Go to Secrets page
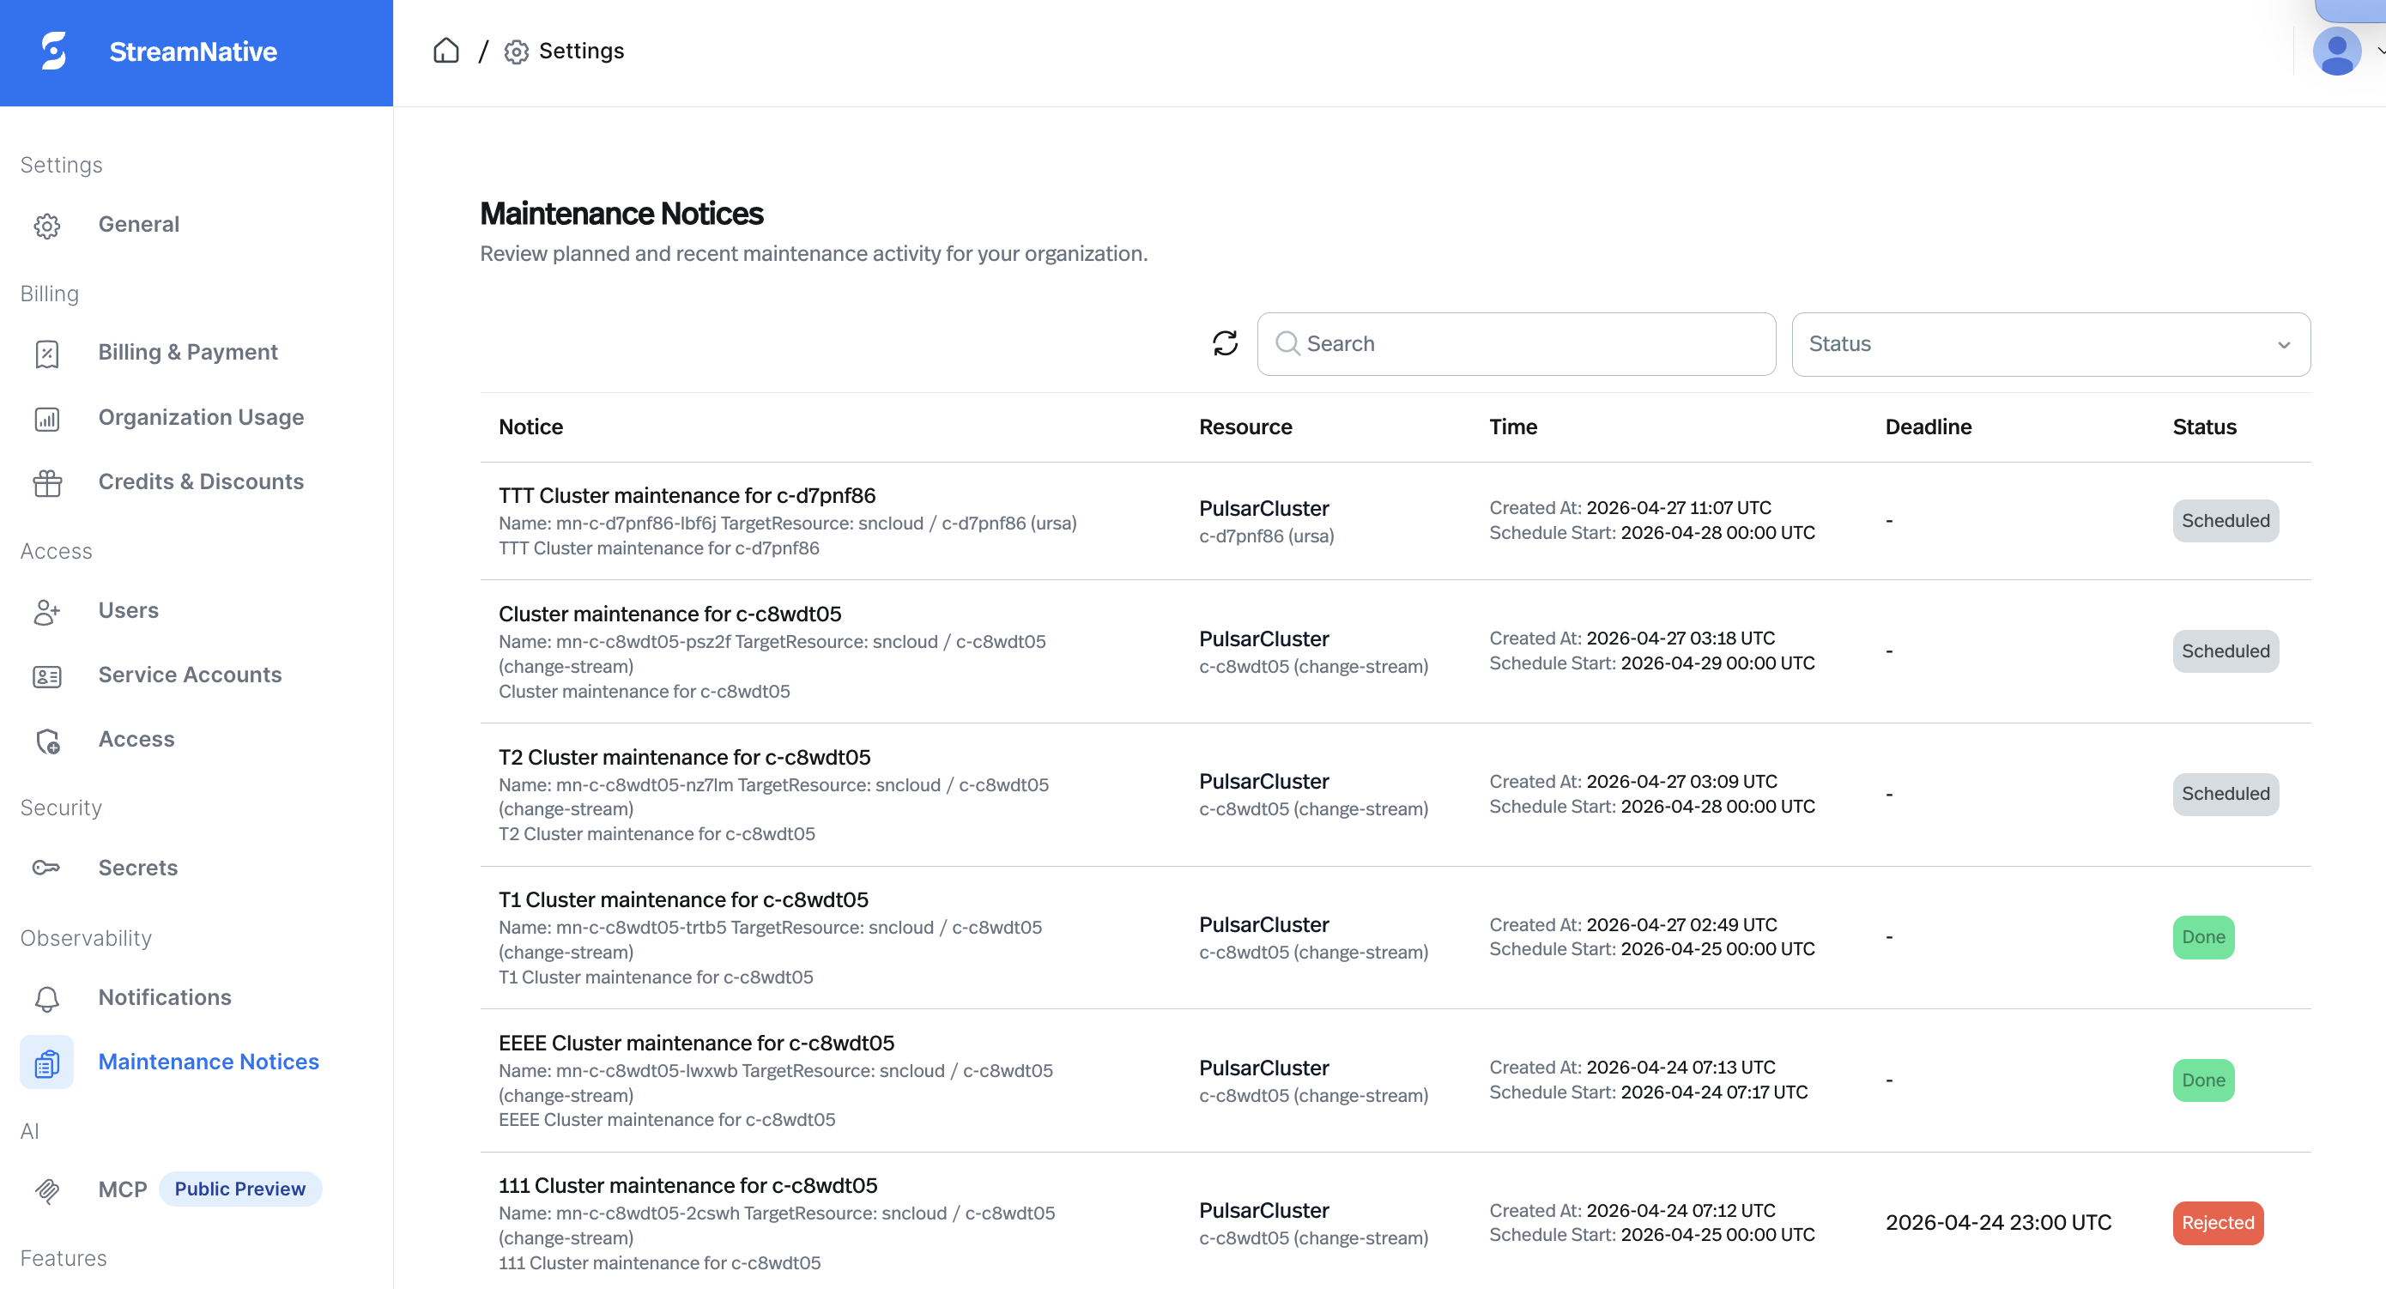 coord(138,868)
